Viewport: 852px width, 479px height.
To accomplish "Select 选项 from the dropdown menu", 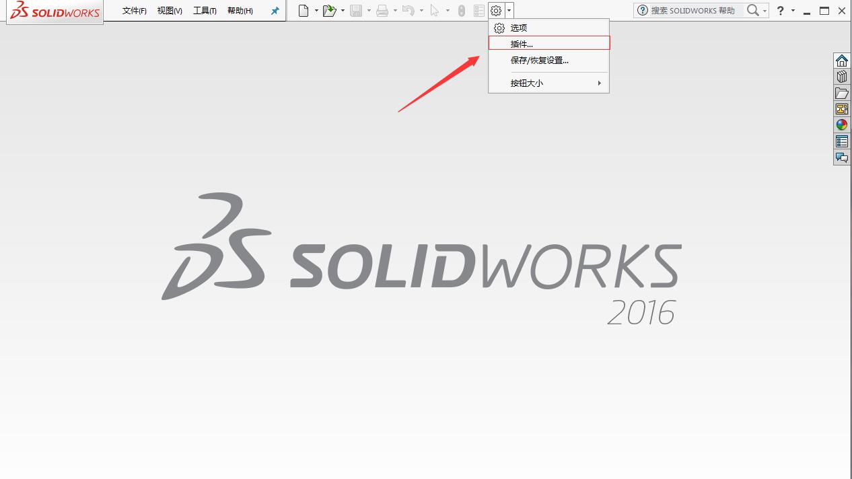I will [549, 28].
